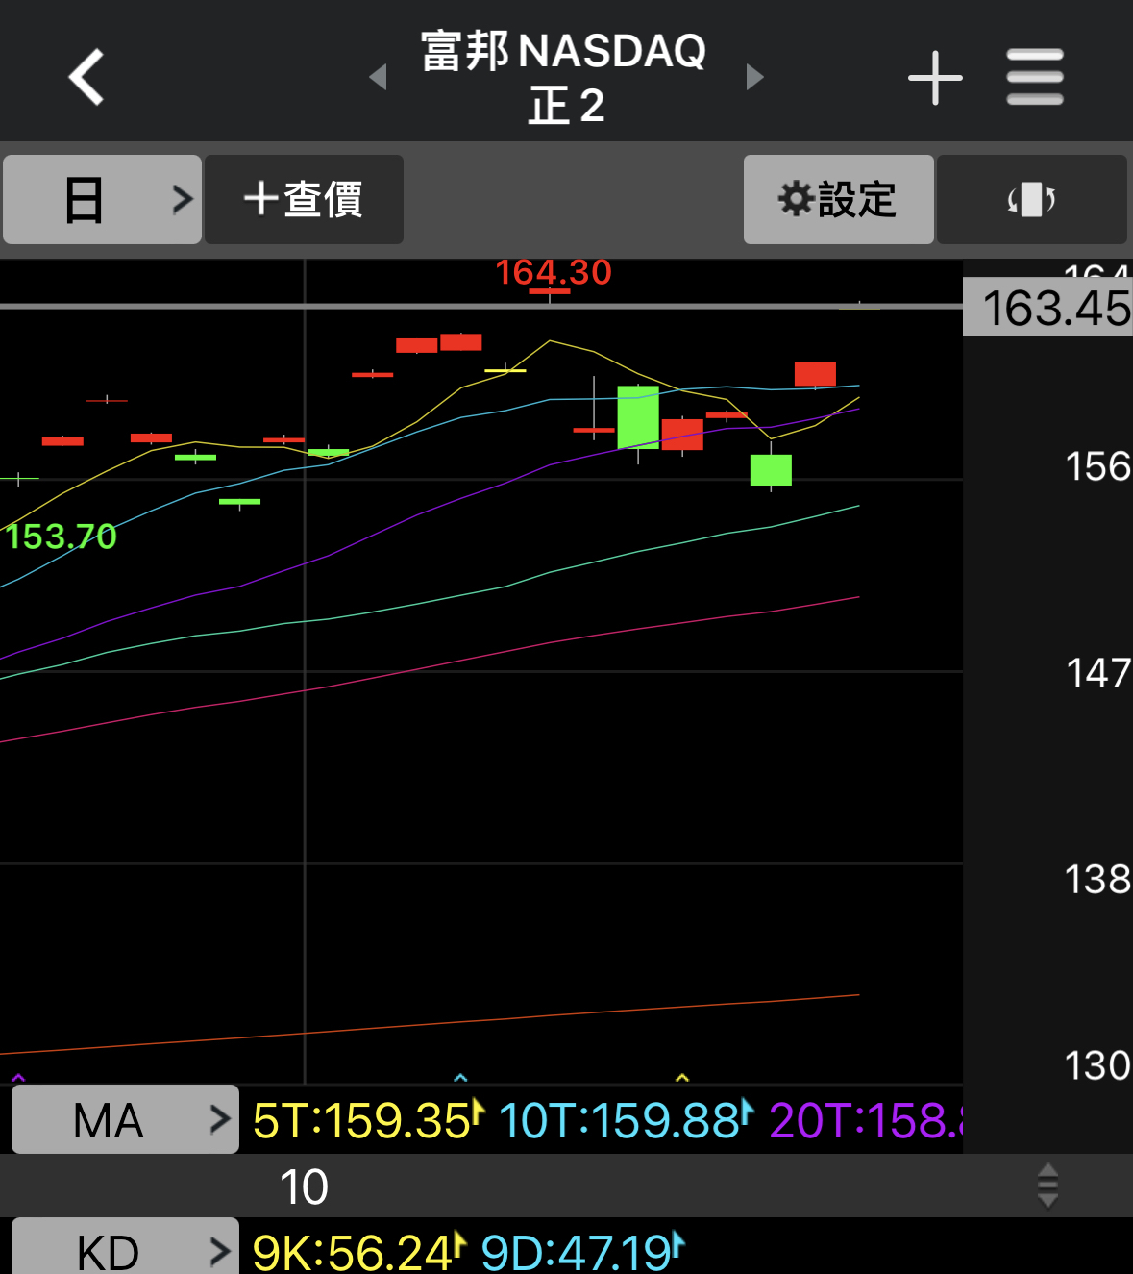Open the KD indicator selector
Viewport: 1133px width, 1274px height.
(x=125, y=1248)
